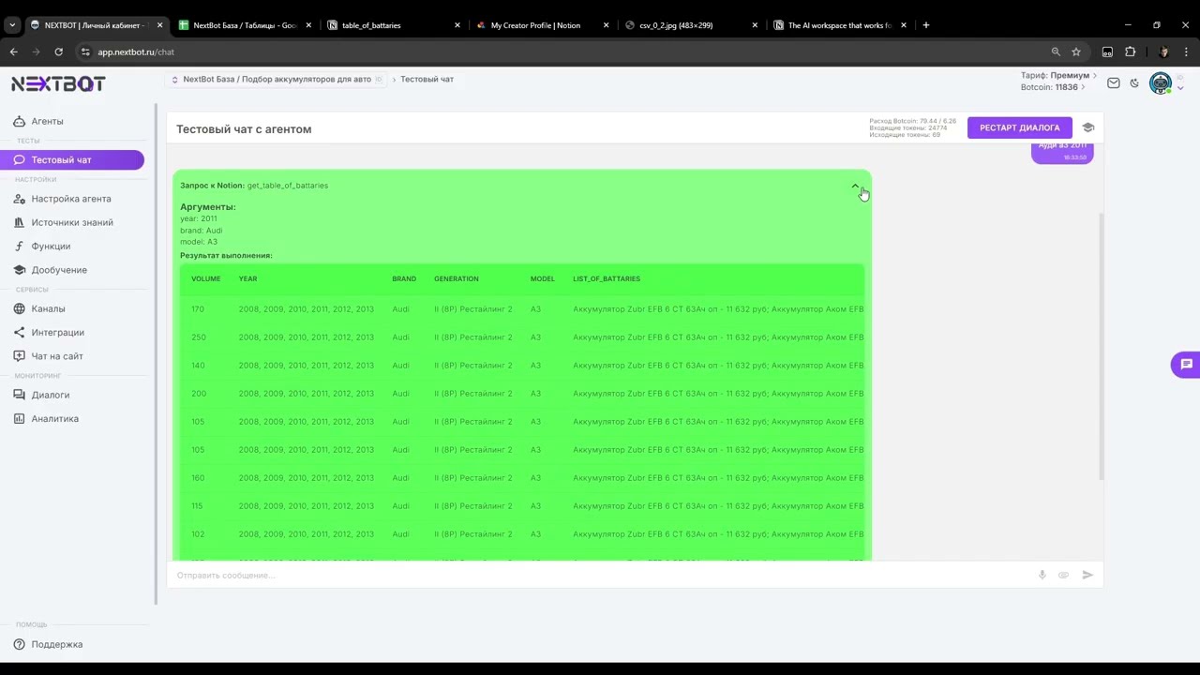Viewport: 1200px width, 675px height.
Task: Close the NEXTBOT Личный кабинет tab
Action: (x=159, y=25)
